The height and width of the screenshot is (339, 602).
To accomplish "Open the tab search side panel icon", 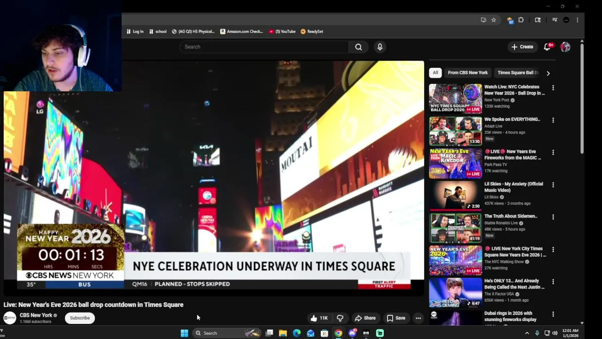I will coord(538,20).
